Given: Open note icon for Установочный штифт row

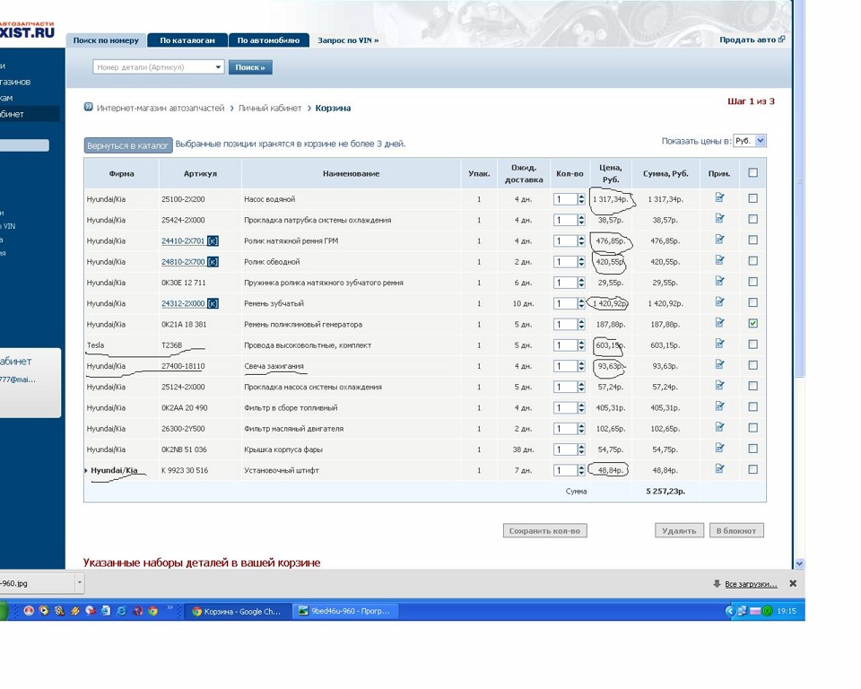Looking at the screenshot, I should (719, 469).
